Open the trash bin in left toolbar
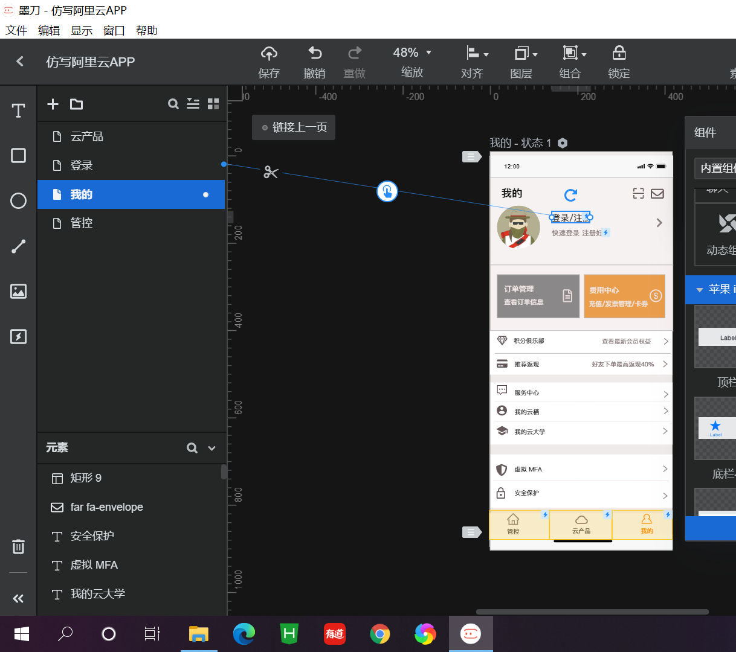736x652 pixels. pyautogui.click(x=19, y=546)
